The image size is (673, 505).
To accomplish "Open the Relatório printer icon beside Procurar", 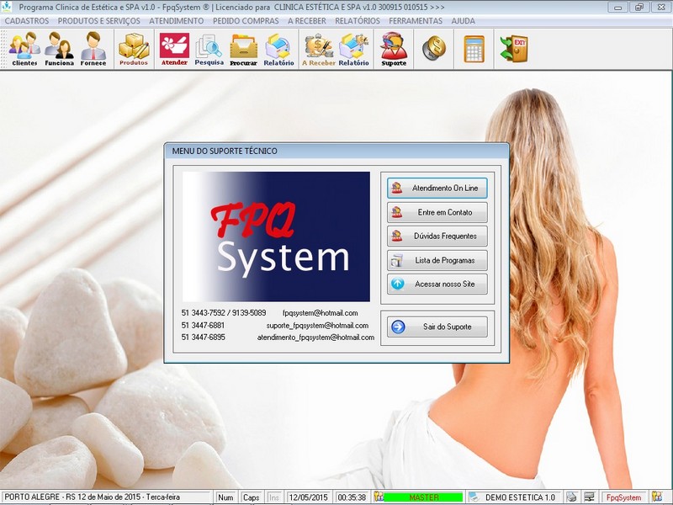I will [x=278, y=49].
